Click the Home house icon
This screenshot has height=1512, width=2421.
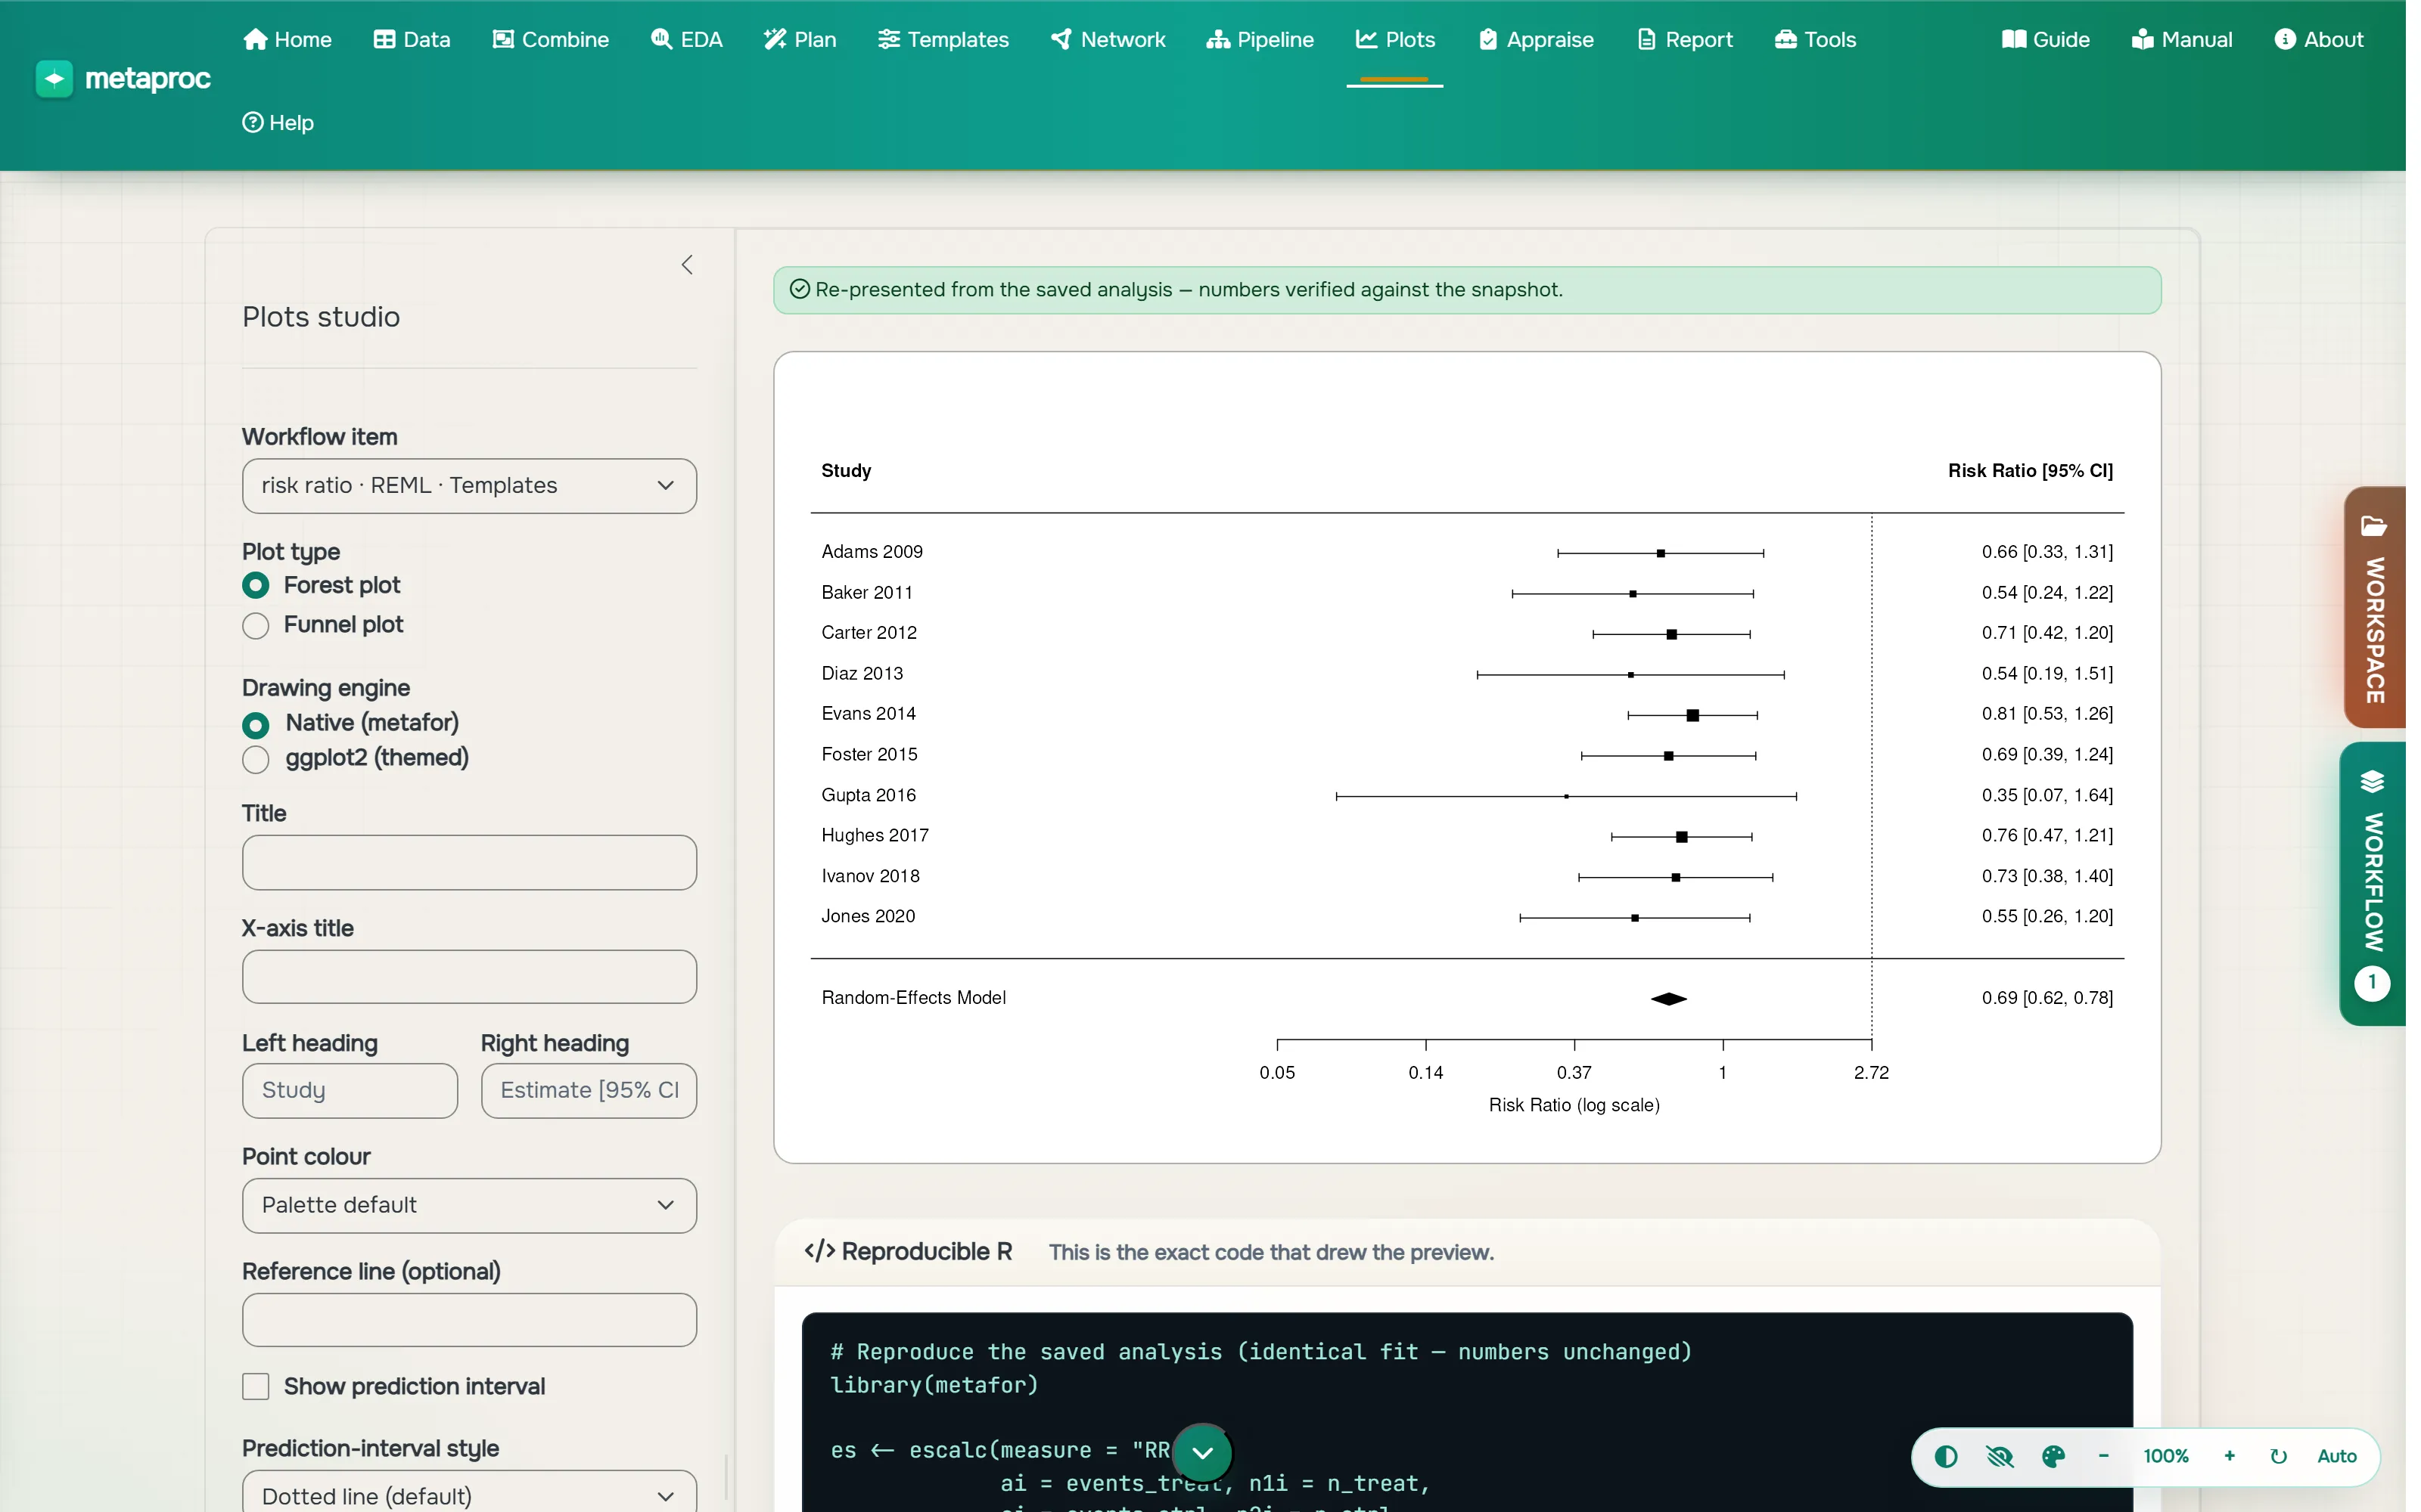(255, 39)
